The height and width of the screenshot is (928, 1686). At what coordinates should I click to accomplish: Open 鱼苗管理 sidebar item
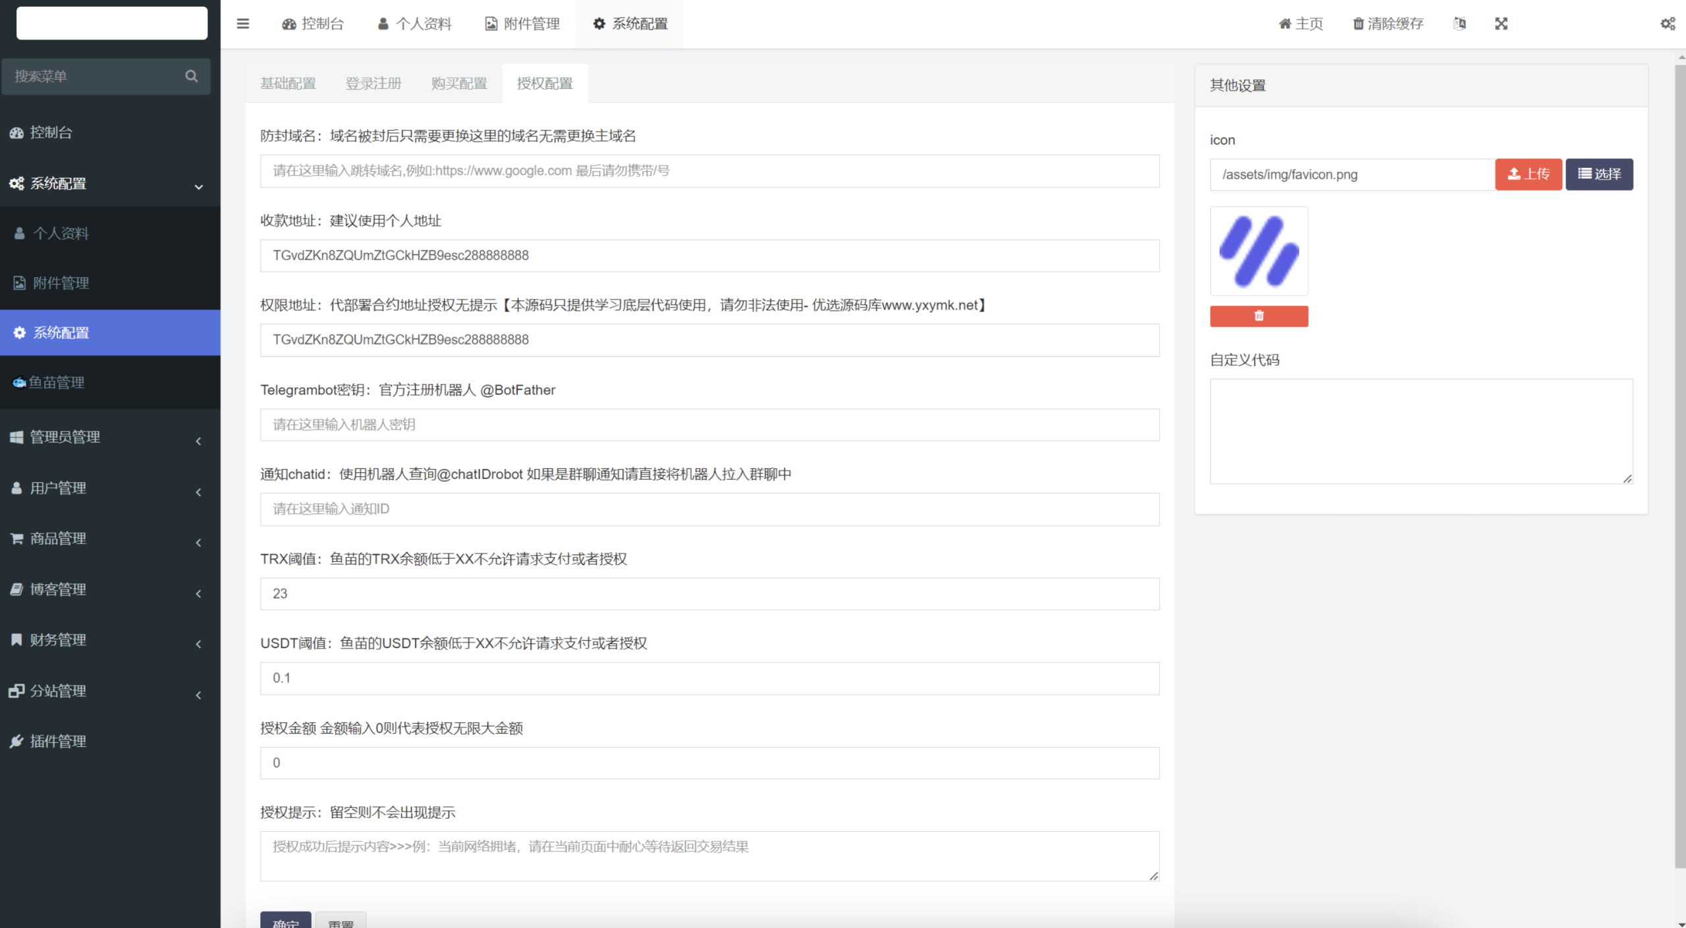point(56,383)
